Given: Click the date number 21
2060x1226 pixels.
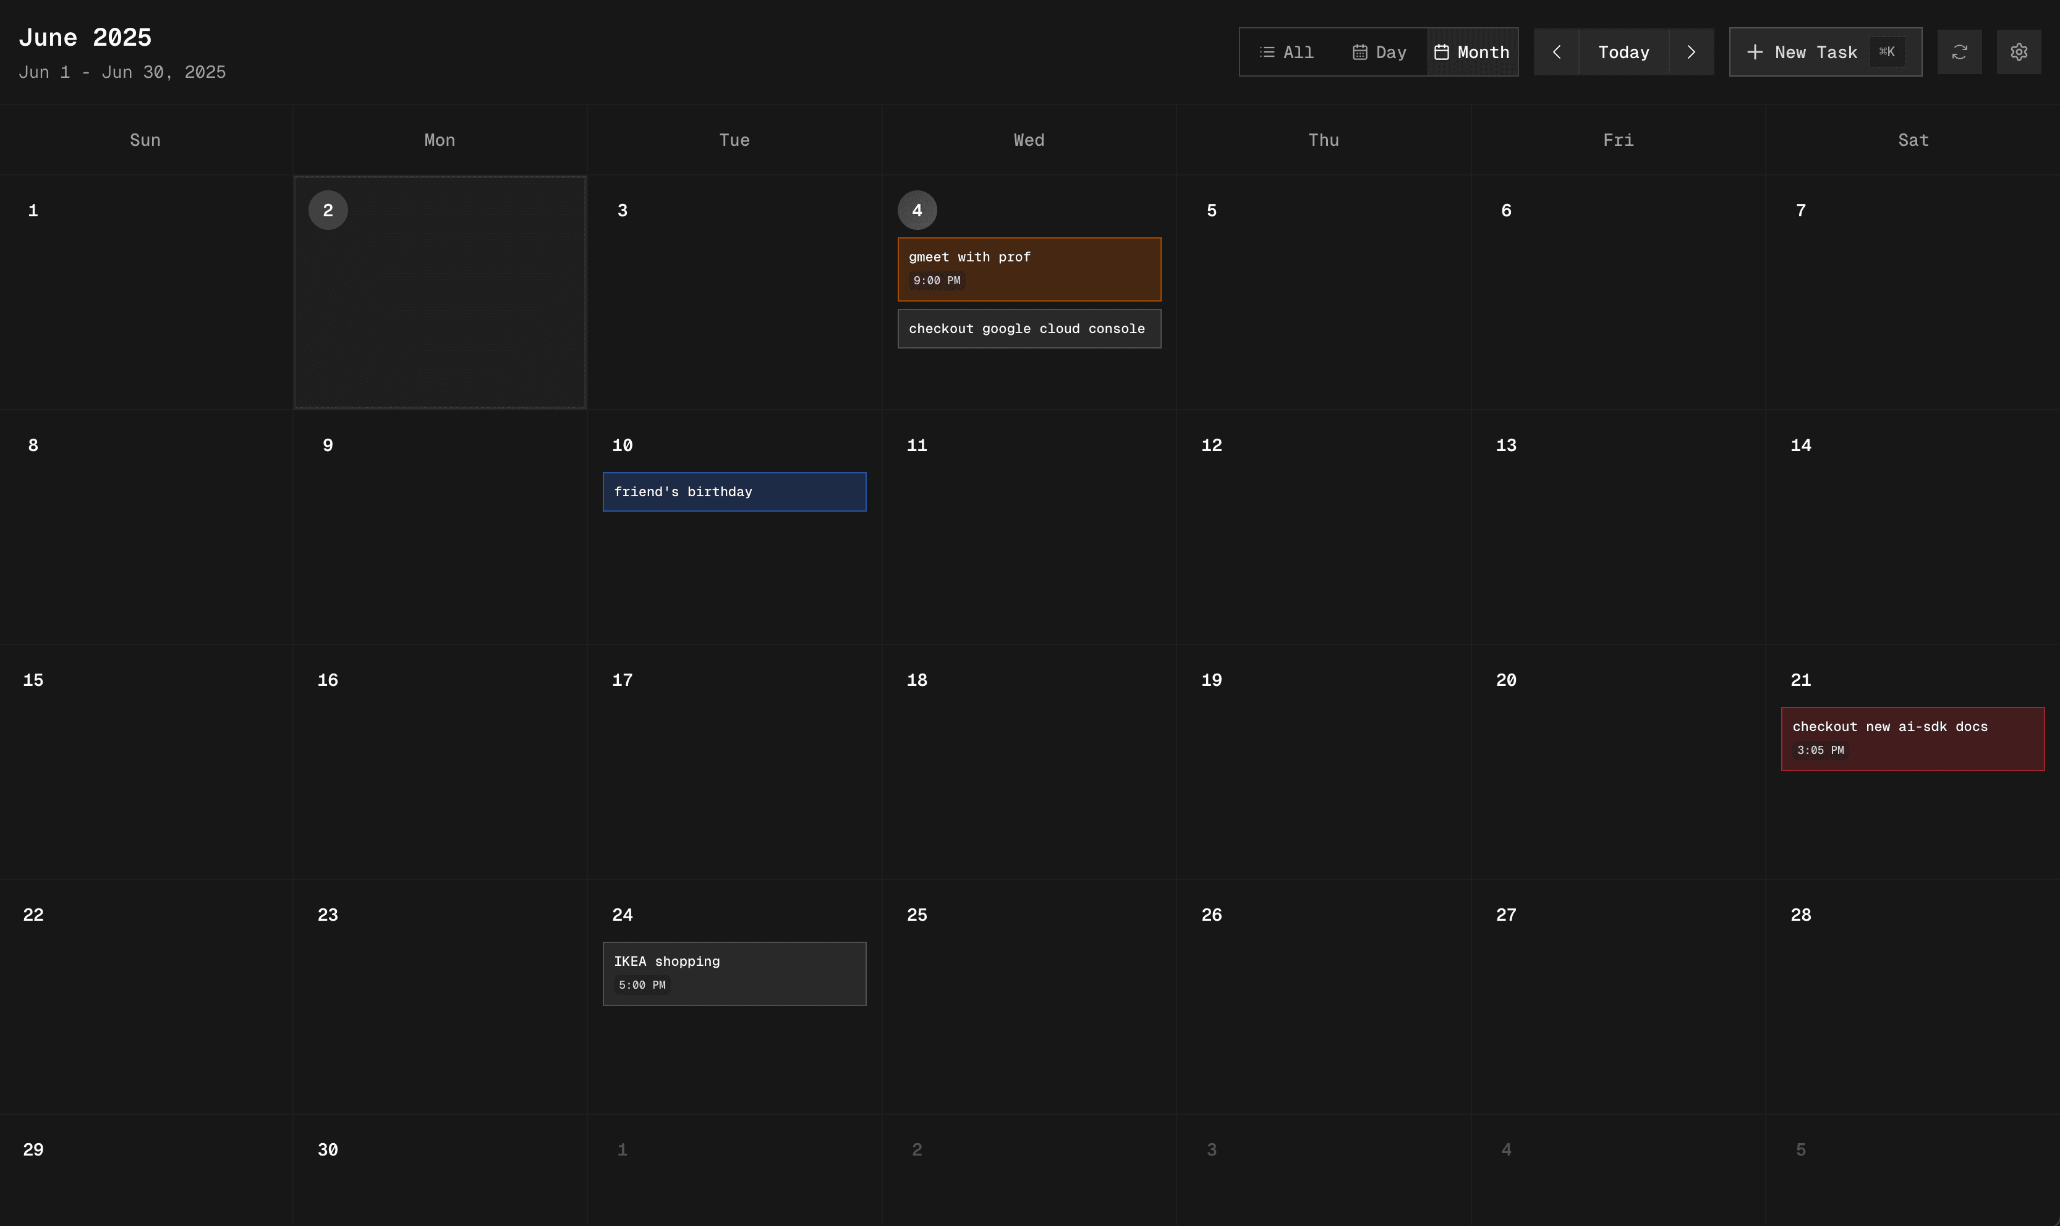Looking at the screenshot, I should (1800, 680).
